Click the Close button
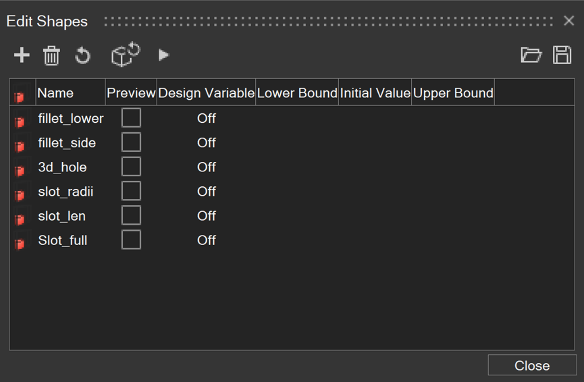This screenshot has height=382, width=584. pyautogui.click(x=532, y=365)
